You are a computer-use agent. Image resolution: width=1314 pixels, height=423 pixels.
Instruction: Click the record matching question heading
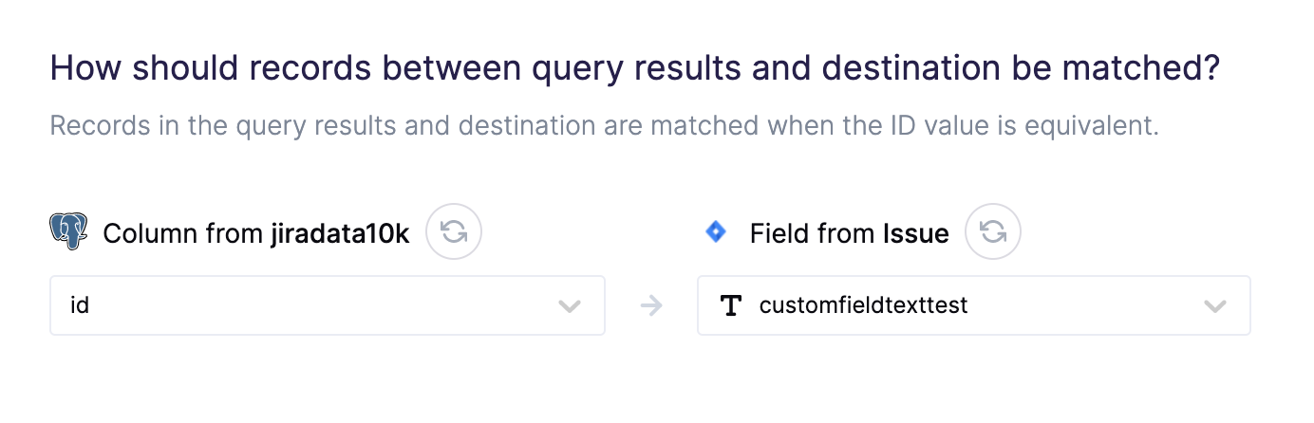click(634, 69)
